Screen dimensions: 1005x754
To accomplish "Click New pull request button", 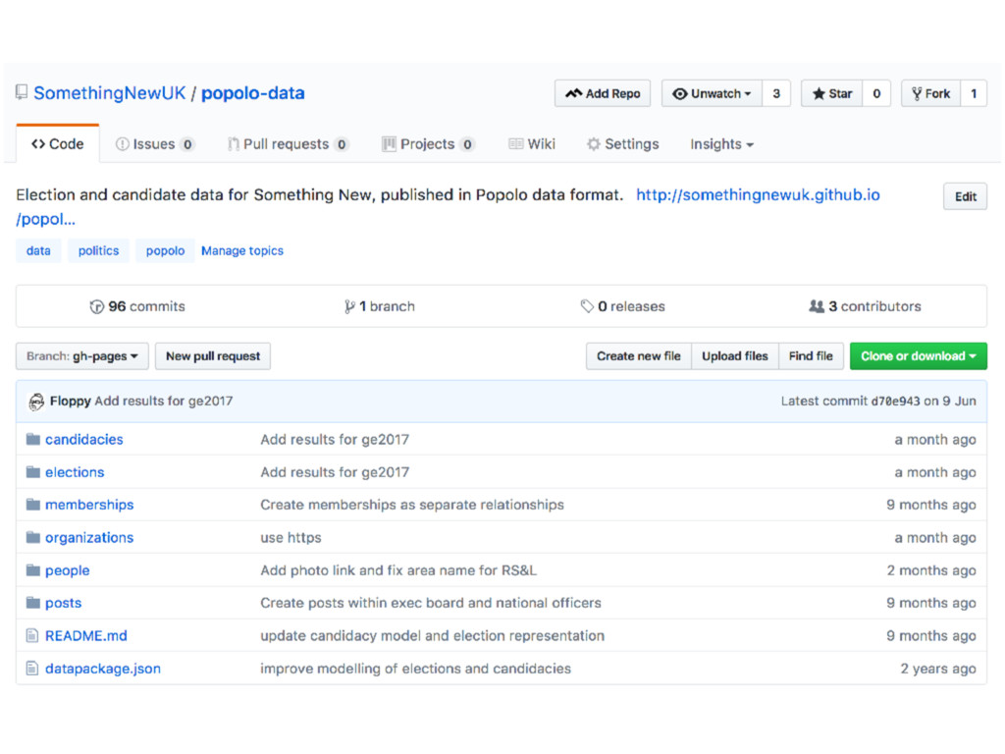I will [213, 355].
